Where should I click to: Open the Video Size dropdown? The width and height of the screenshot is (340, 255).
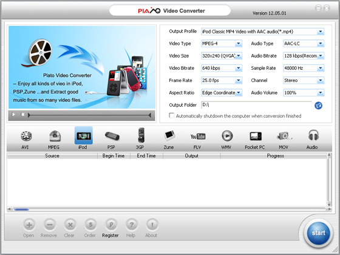[238, 56]
